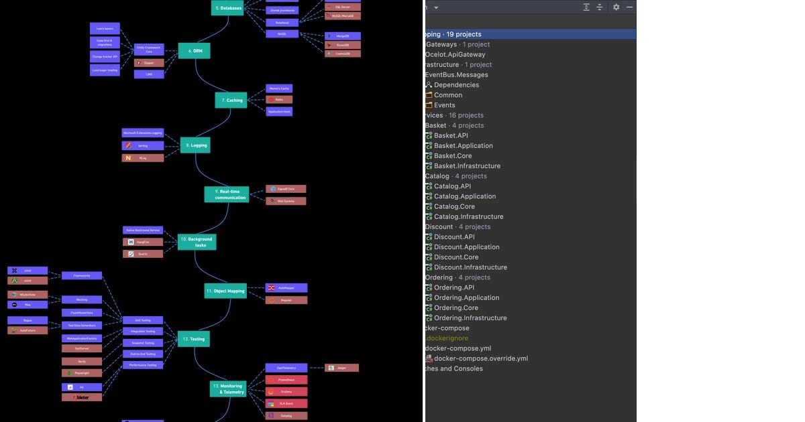This screenshot has width=805, height=422.
Task: Open the Solution Explorer settings gear
Action: click(x=616, y=7)
